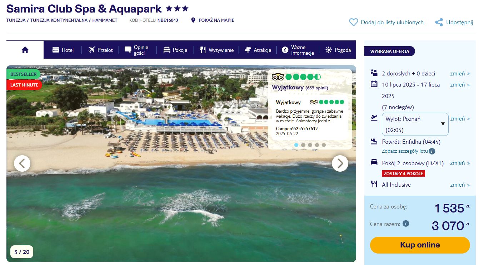Image resolution: width=484 pixels, height=265 pixels.
Task: Change All Inclusive board via zmień
Action: point(460,185)
